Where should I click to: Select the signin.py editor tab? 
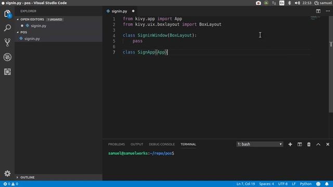[x=119, y=11]
